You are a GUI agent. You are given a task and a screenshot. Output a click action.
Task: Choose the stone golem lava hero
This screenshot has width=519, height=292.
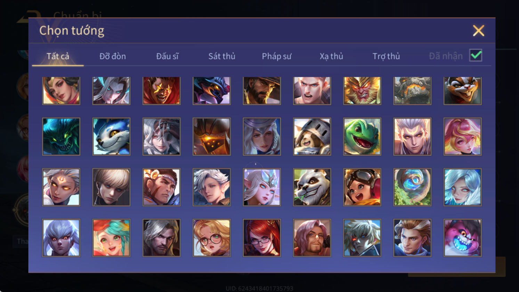[x=412, y=91]
